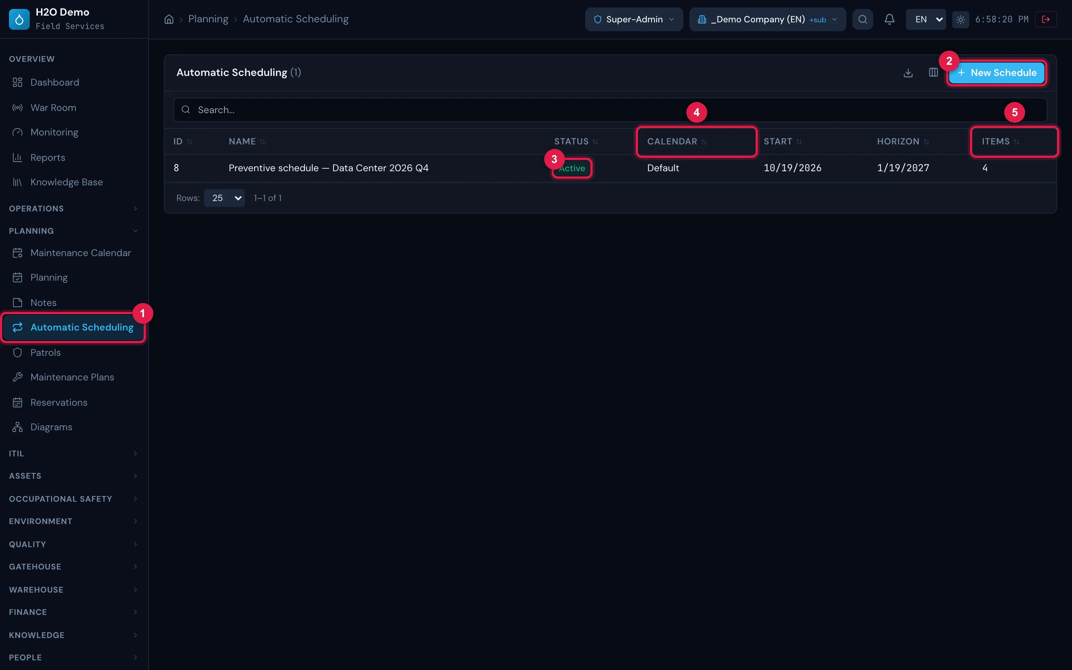Expand the ITIL section

[x=74, y=453]
